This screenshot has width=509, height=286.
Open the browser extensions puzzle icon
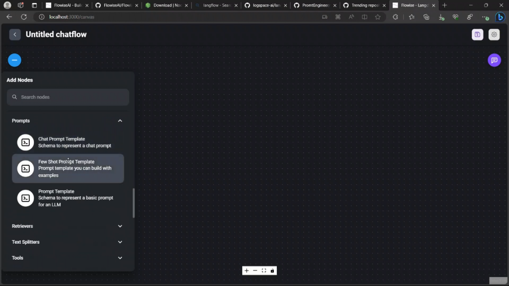tap(395, 17)
